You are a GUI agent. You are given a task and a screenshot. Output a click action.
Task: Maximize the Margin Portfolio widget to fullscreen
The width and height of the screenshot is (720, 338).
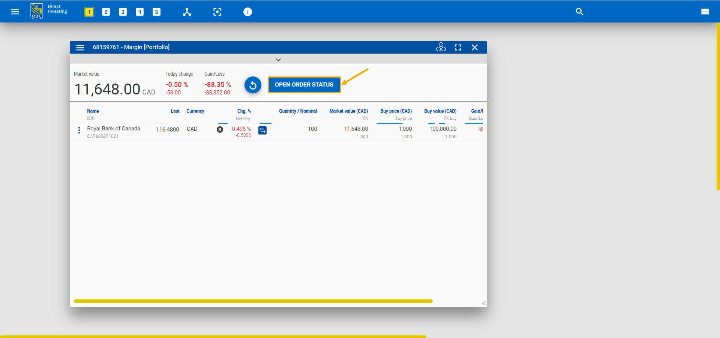458,47
